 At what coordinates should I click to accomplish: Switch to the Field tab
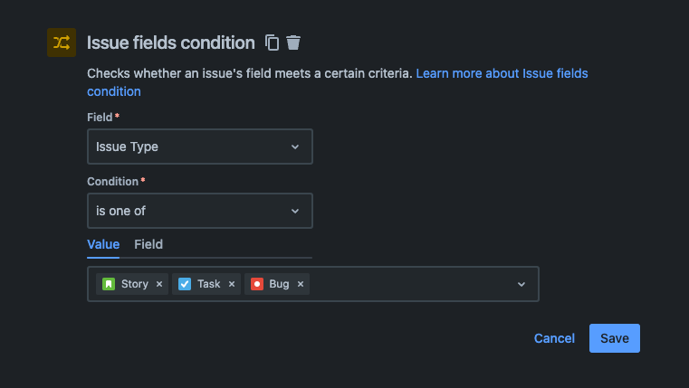pyautogui.click(x=148, y=244)
